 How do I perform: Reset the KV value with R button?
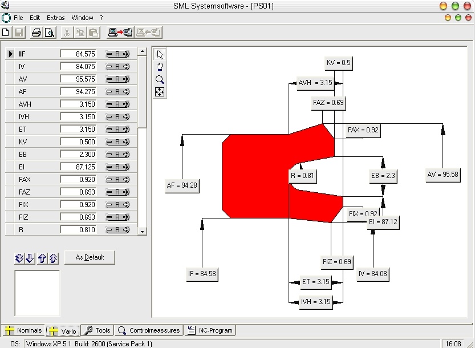coord(117,142)
